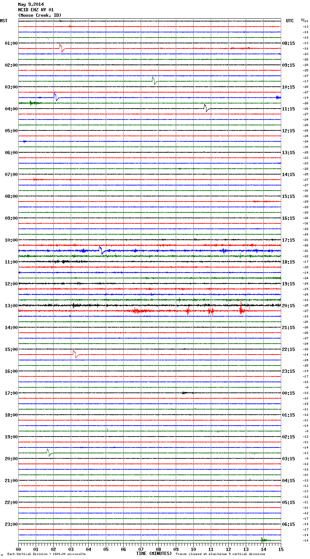
Task: Select the 17:00 MST row label
Action: pos(11,393)
